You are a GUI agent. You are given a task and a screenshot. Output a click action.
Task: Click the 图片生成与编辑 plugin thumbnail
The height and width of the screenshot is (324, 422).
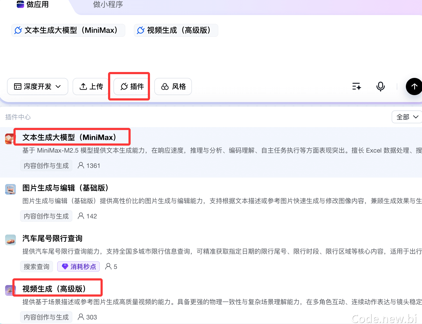click(x=10, y=189)
